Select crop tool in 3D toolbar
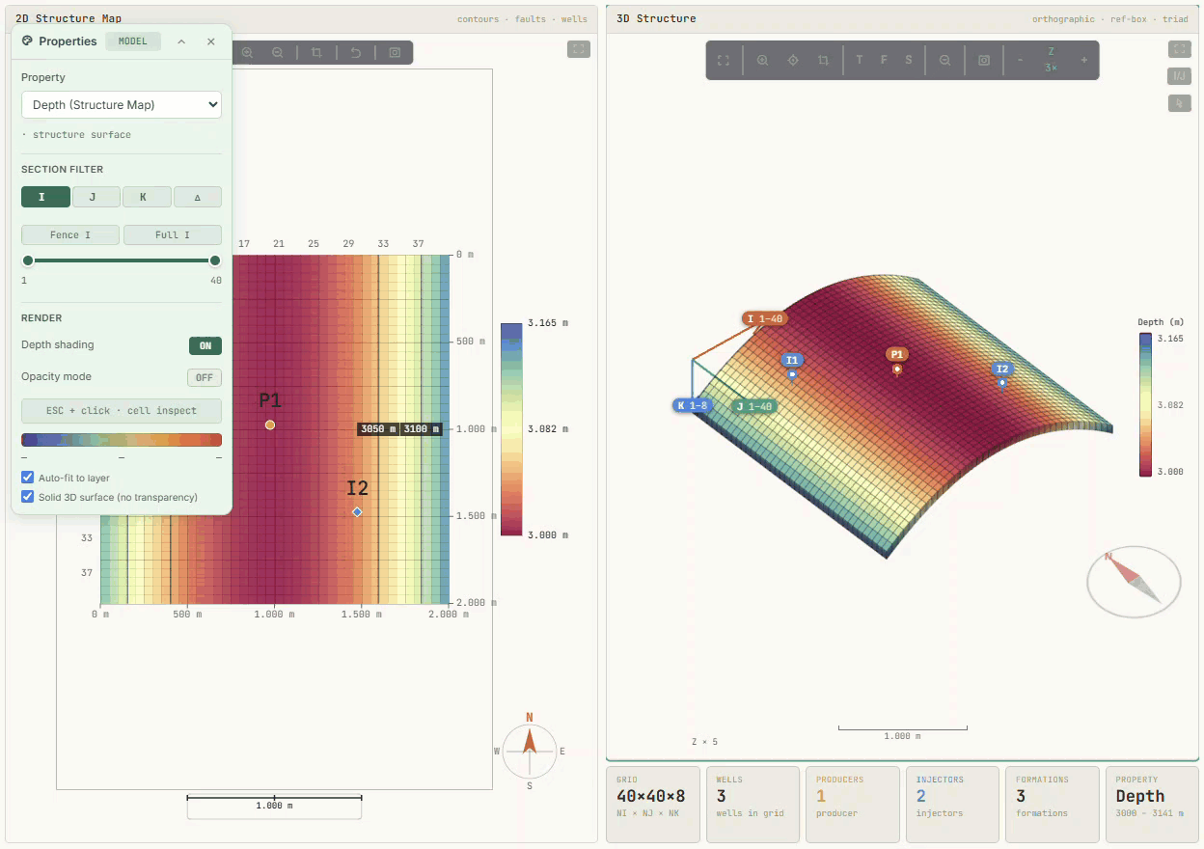The width and height of the screenshot is (1204, 849). [823, 60]
